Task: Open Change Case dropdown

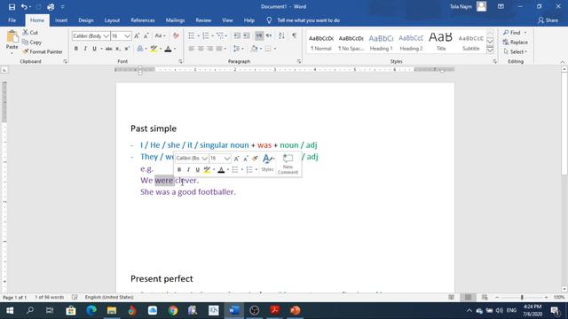Action: [x=160, y=35]
